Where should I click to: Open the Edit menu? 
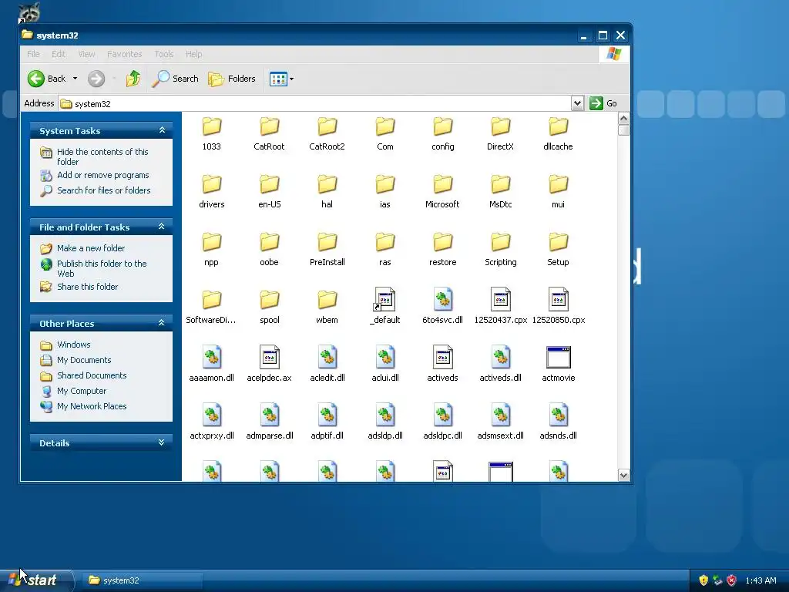tap(59, 54)
